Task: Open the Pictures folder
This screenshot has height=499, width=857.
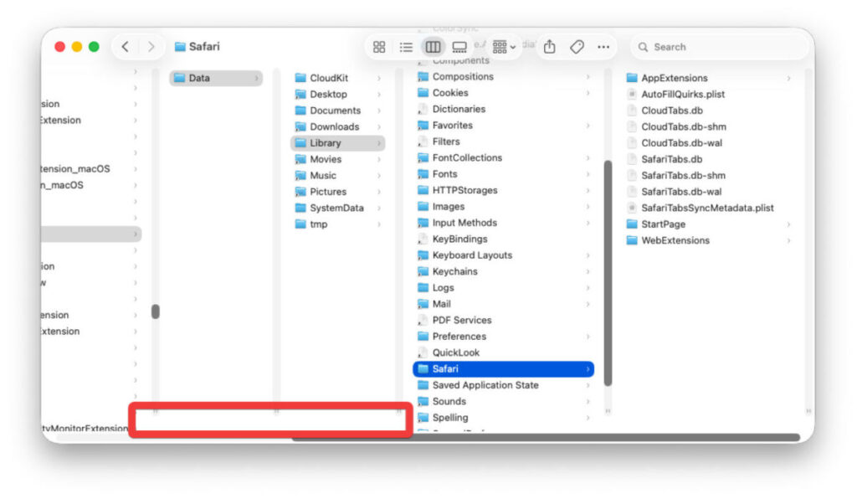Action: point(338,192)
